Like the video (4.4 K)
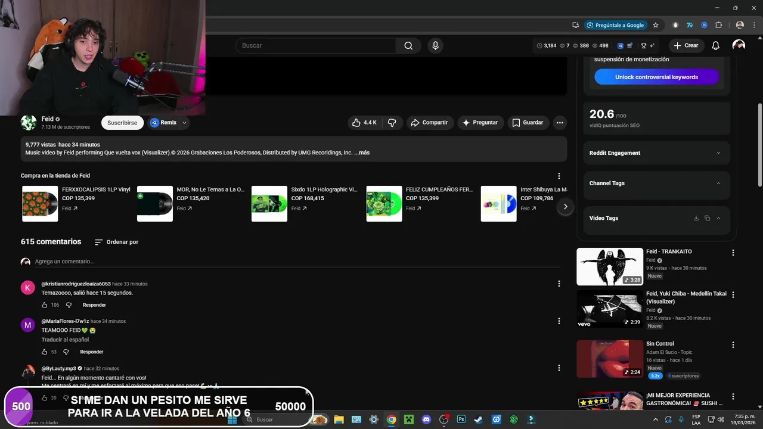 tap(364, 122)
